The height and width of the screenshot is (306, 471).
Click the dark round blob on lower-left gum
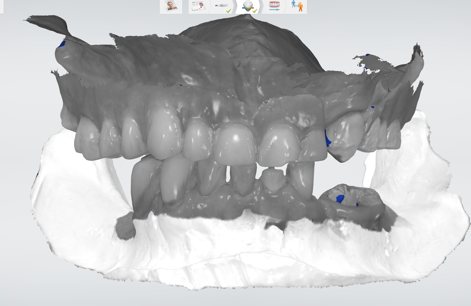click(126, 227)
